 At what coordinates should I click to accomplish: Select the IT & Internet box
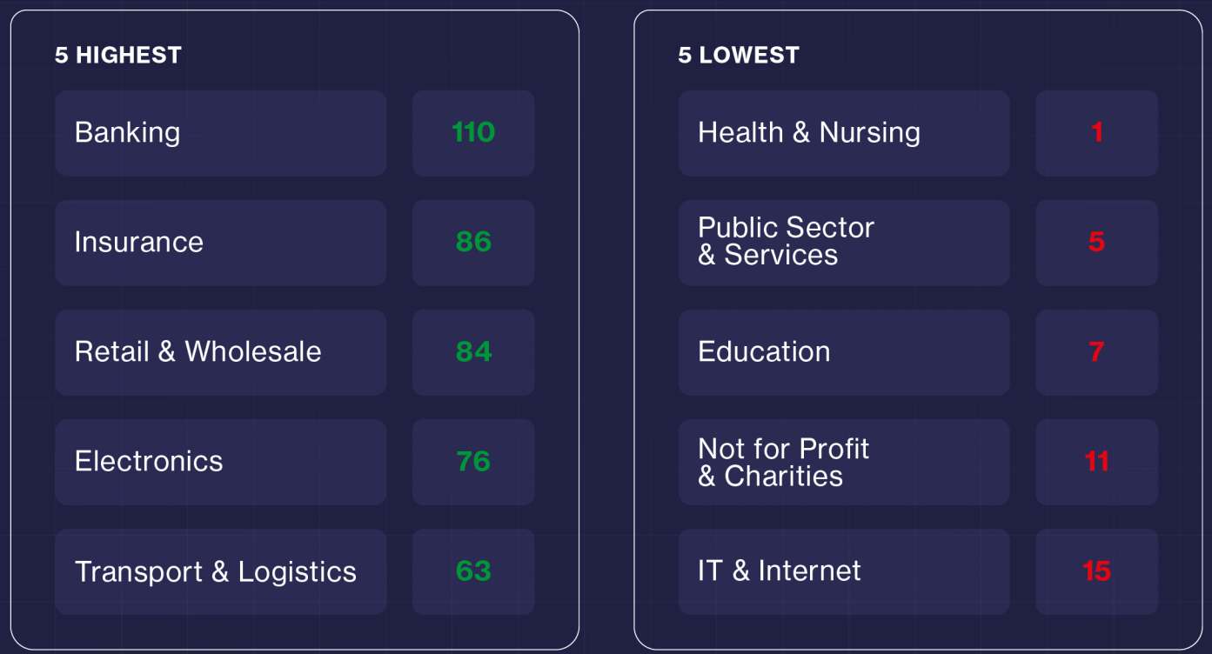coord(843,571)
